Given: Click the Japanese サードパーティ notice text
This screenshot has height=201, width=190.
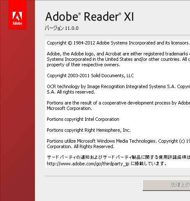Looking at the screenshot, I should [x=118, y=157].
